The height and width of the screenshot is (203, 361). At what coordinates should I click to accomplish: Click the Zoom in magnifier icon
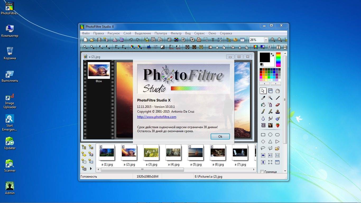pyautogui.click(x=273, y=40)
